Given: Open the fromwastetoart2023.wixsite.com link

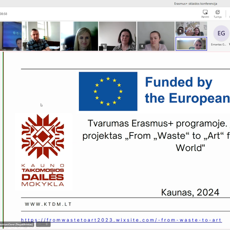Looking at the screenshot, I should [x=121, y=220].
